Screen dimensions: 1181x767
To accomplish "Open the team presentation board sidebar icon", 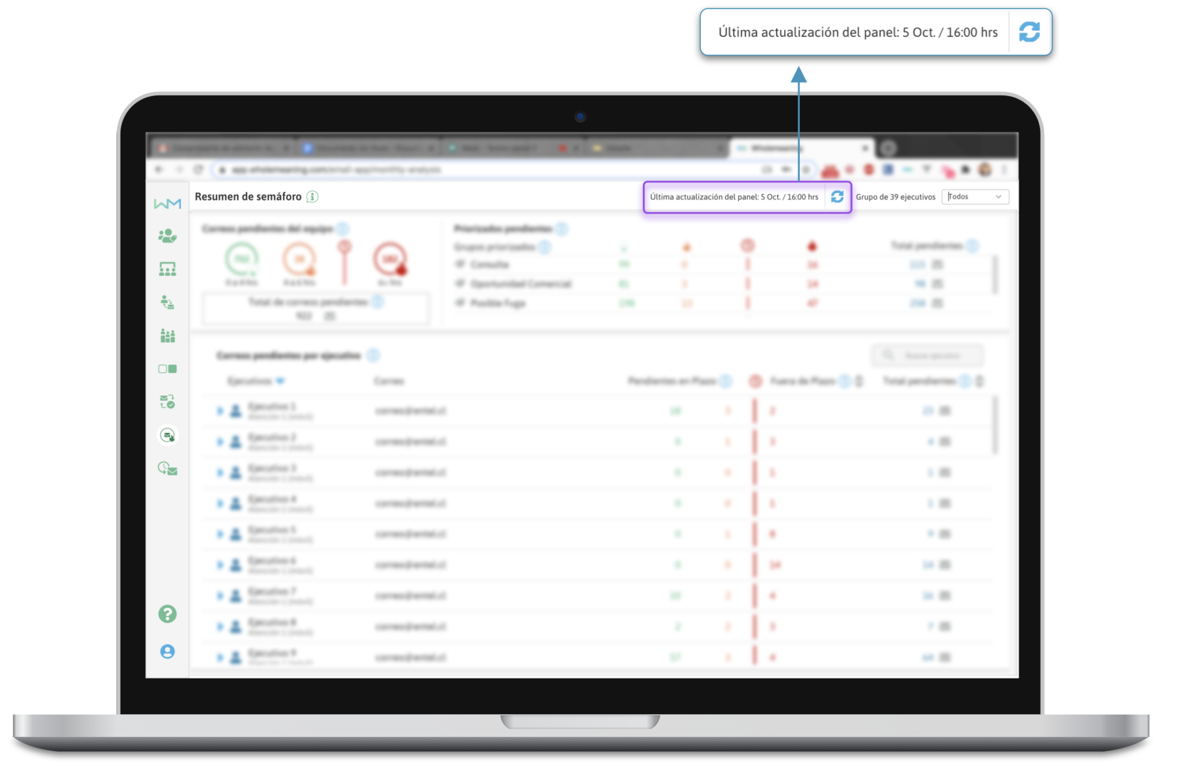I will pos(167,269).
